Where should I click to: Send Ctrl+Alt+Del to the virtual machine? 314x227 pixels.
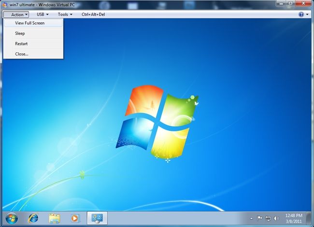(93, 14)
